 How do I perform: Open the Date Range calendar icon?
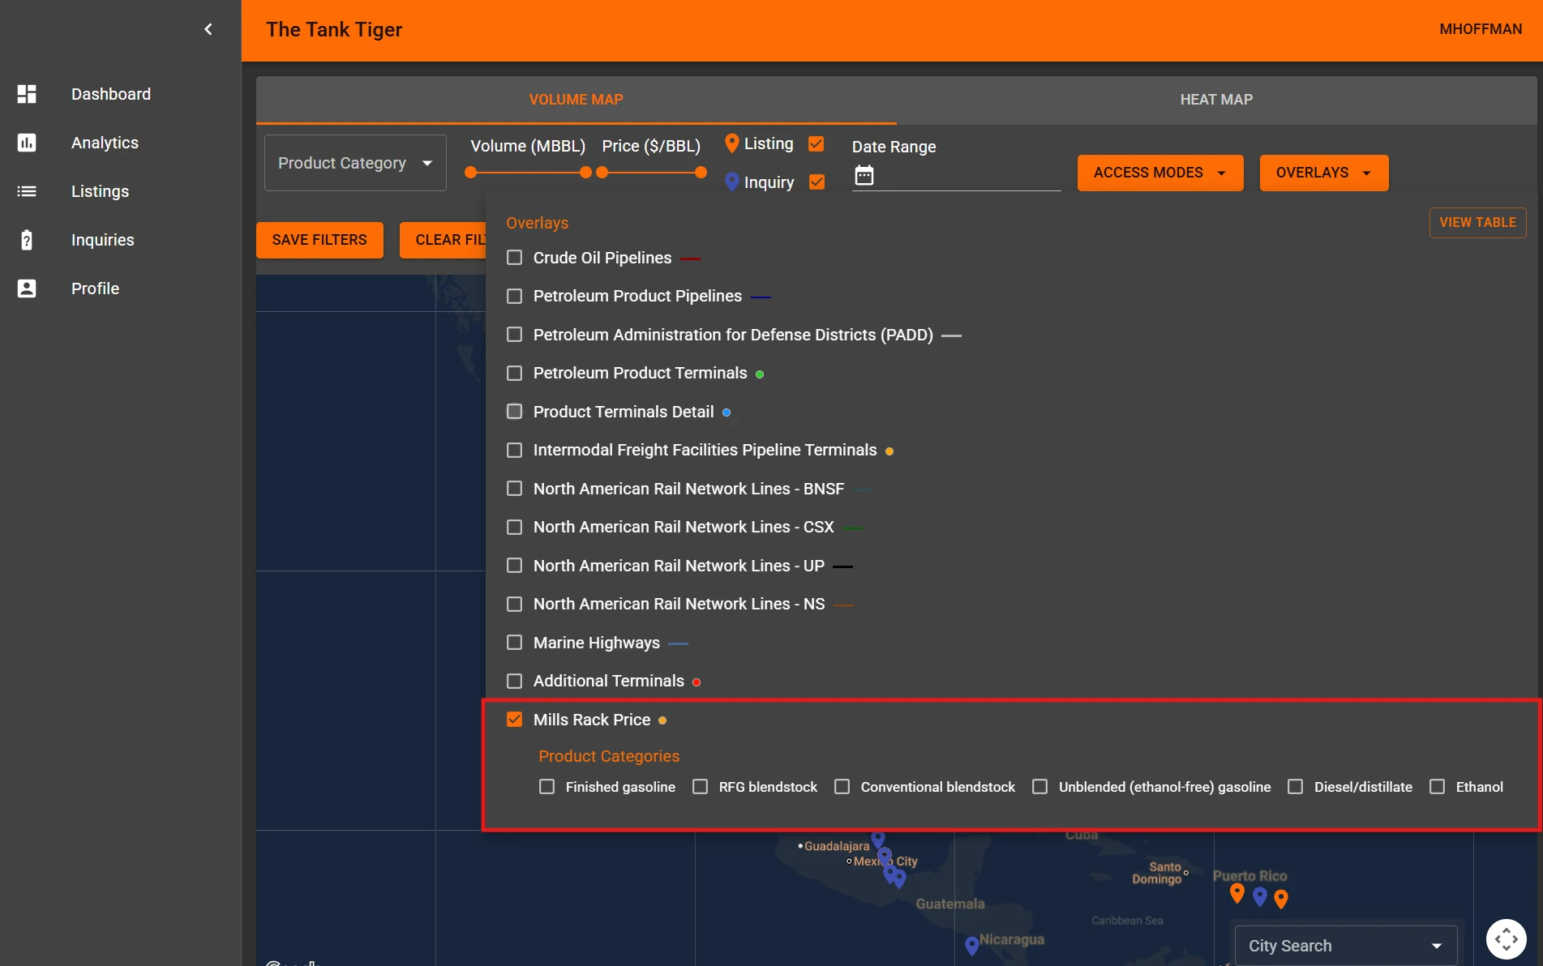tap(864, 175)
